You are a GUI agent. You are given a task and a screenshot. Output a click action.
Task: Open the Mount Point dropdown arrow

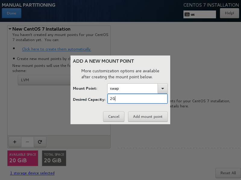coord(163,88)
